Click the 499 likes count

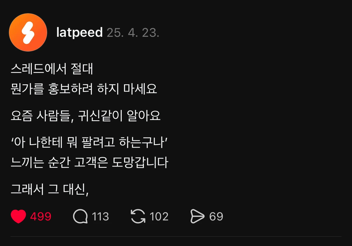[x=41, y=217]
